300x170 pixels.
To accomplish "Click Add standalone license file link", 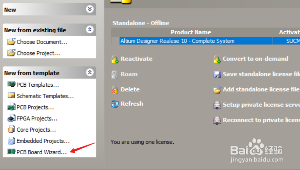I will [262, 89].
